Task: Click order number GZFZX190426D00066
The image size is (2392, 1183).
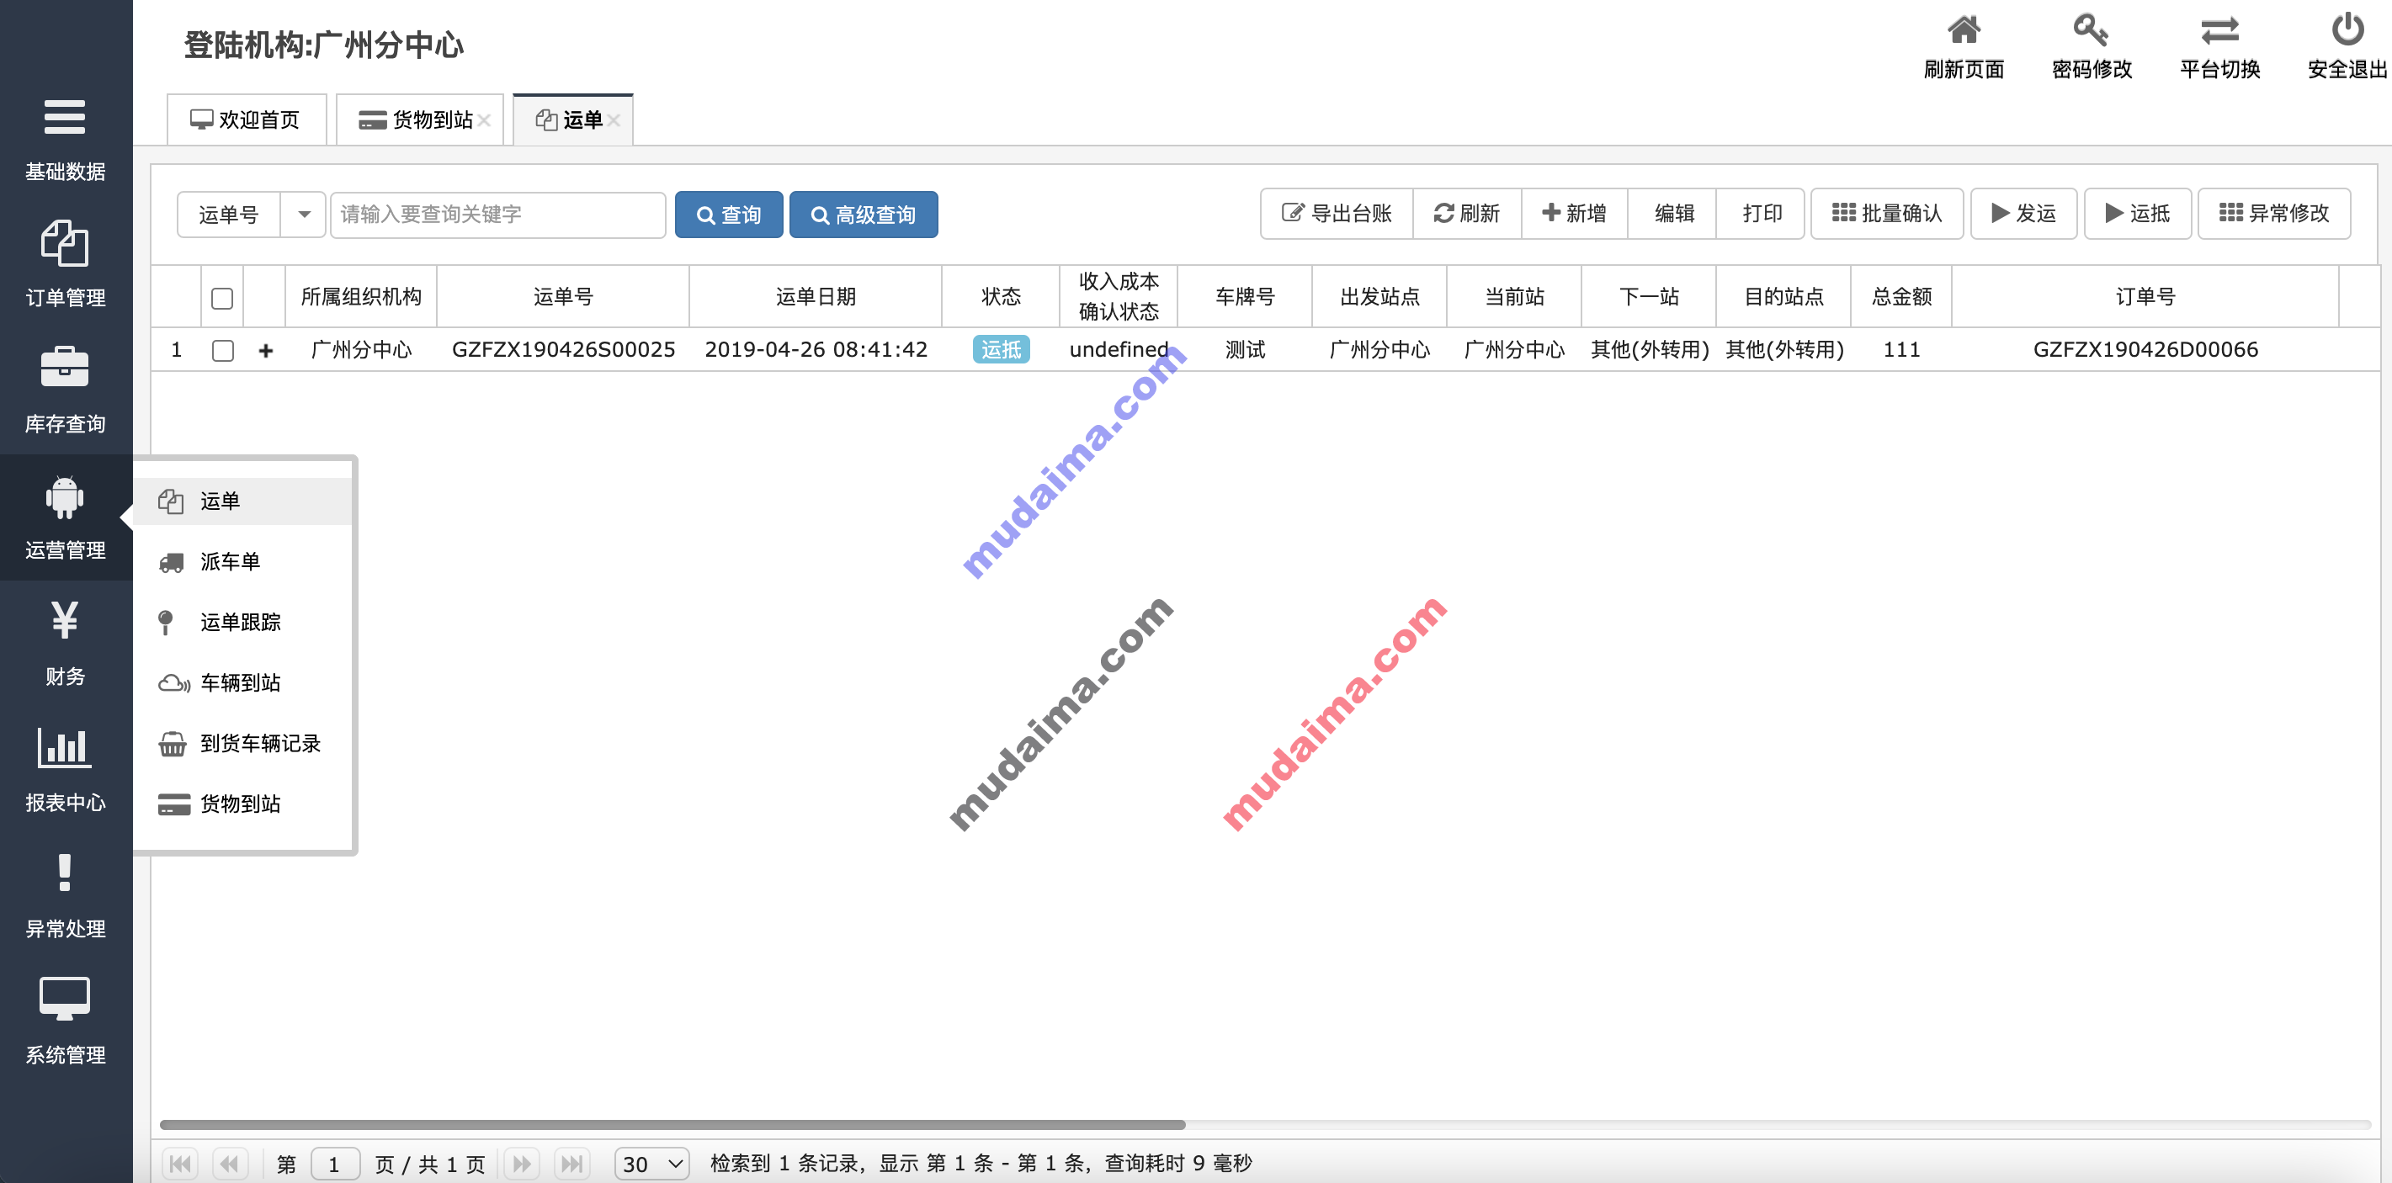Action: 2146,350
